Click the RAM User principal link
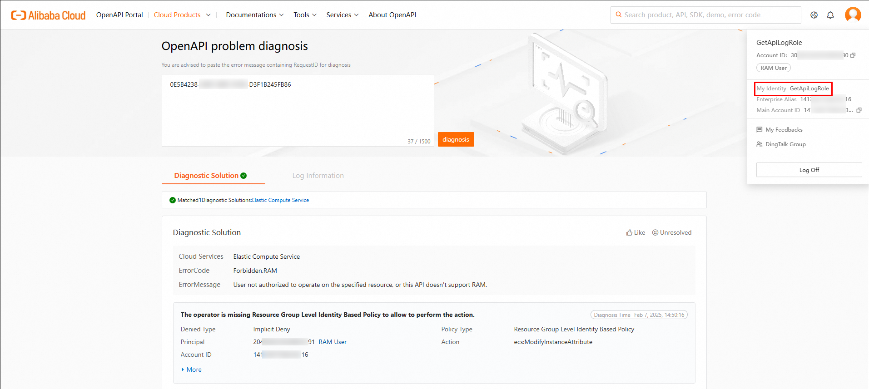This screenshot has width=869, height=389. 333,342
